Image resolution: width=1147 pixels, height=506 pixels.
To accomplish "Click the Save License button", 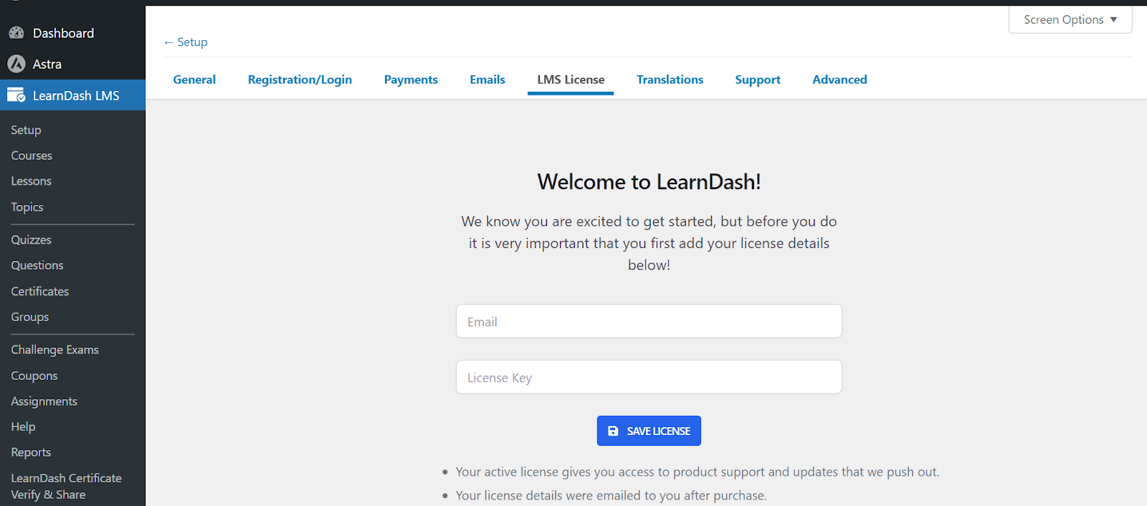I will pyautogui.click(x=649, y=431).
